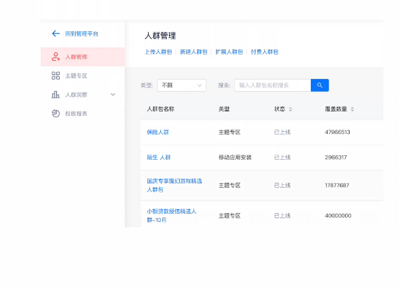Screen dimensions: 399x288
Task: Click 已上线 status in 陌生 人群 row
Action: click(x=282, y=158)
